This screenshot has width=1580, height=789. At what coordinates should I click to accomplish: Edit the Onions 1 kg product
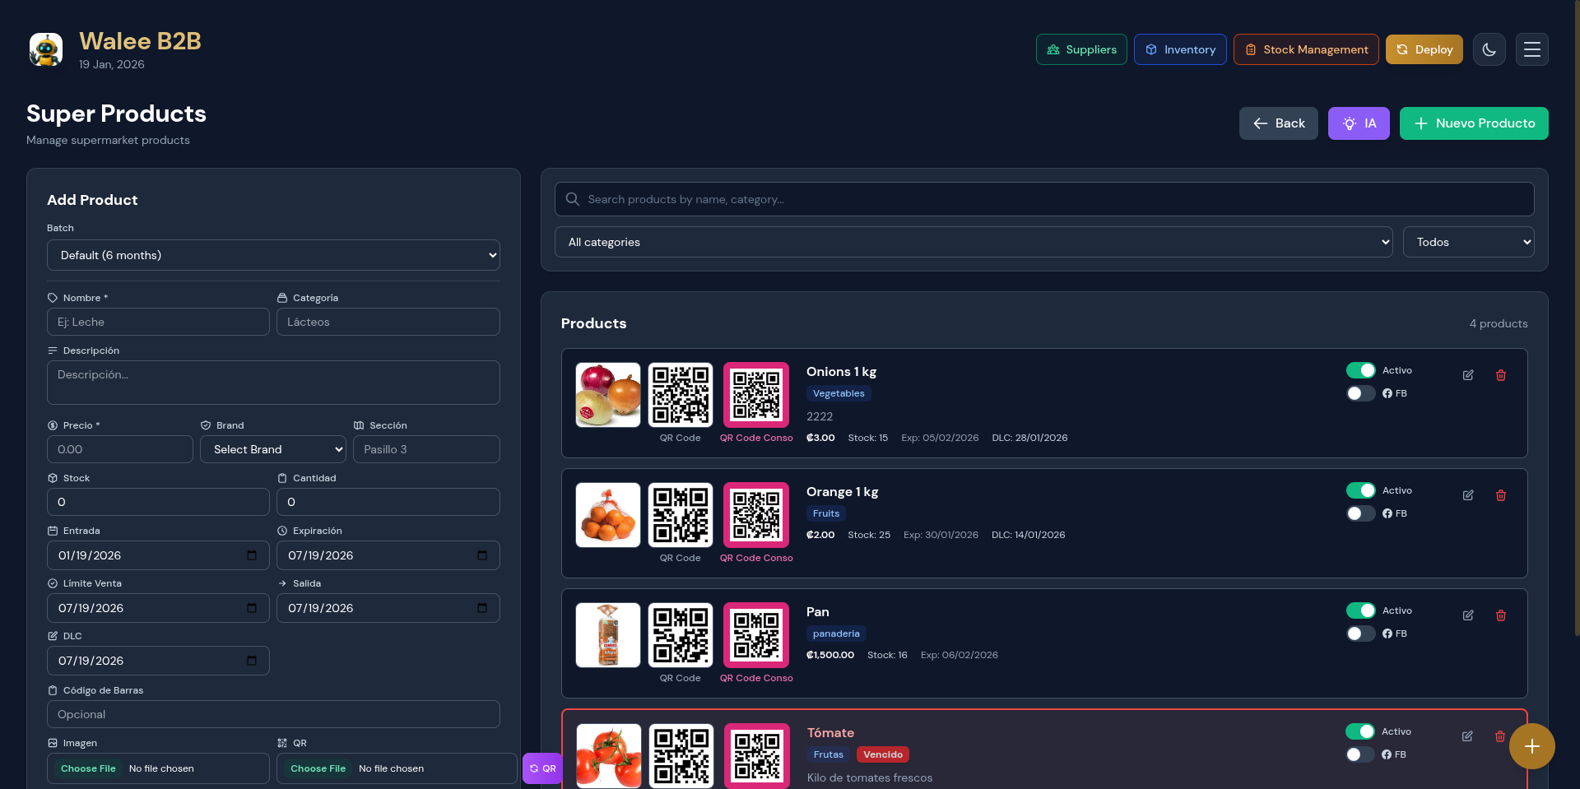pyautogui.click(x=1468, y=375)
